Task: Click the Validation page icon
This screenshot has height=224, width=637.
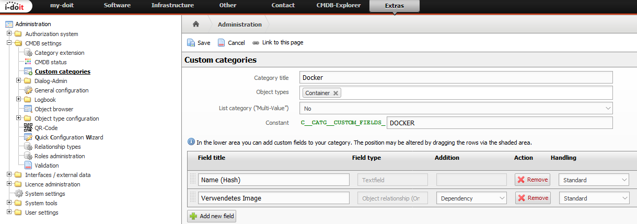Action: tap(28, 166)
